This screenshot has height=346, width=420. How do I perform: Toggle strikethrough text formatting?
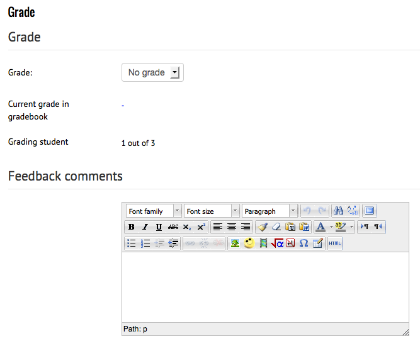click(x=173, y=227)
